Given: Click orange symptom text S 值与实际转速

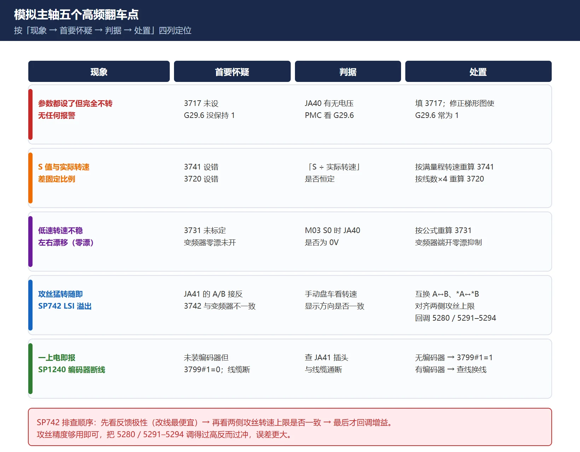Looking at the screenshot, I should pyautogui.click(x=64, y=167).
